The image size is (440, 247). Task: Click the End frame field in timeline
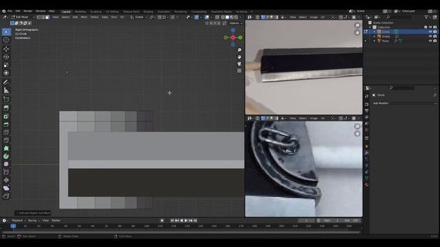pyautogui.click(x=351, y=221)
